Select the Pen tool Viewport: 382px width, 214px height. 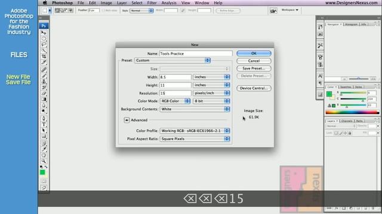(x=44, y=118)
